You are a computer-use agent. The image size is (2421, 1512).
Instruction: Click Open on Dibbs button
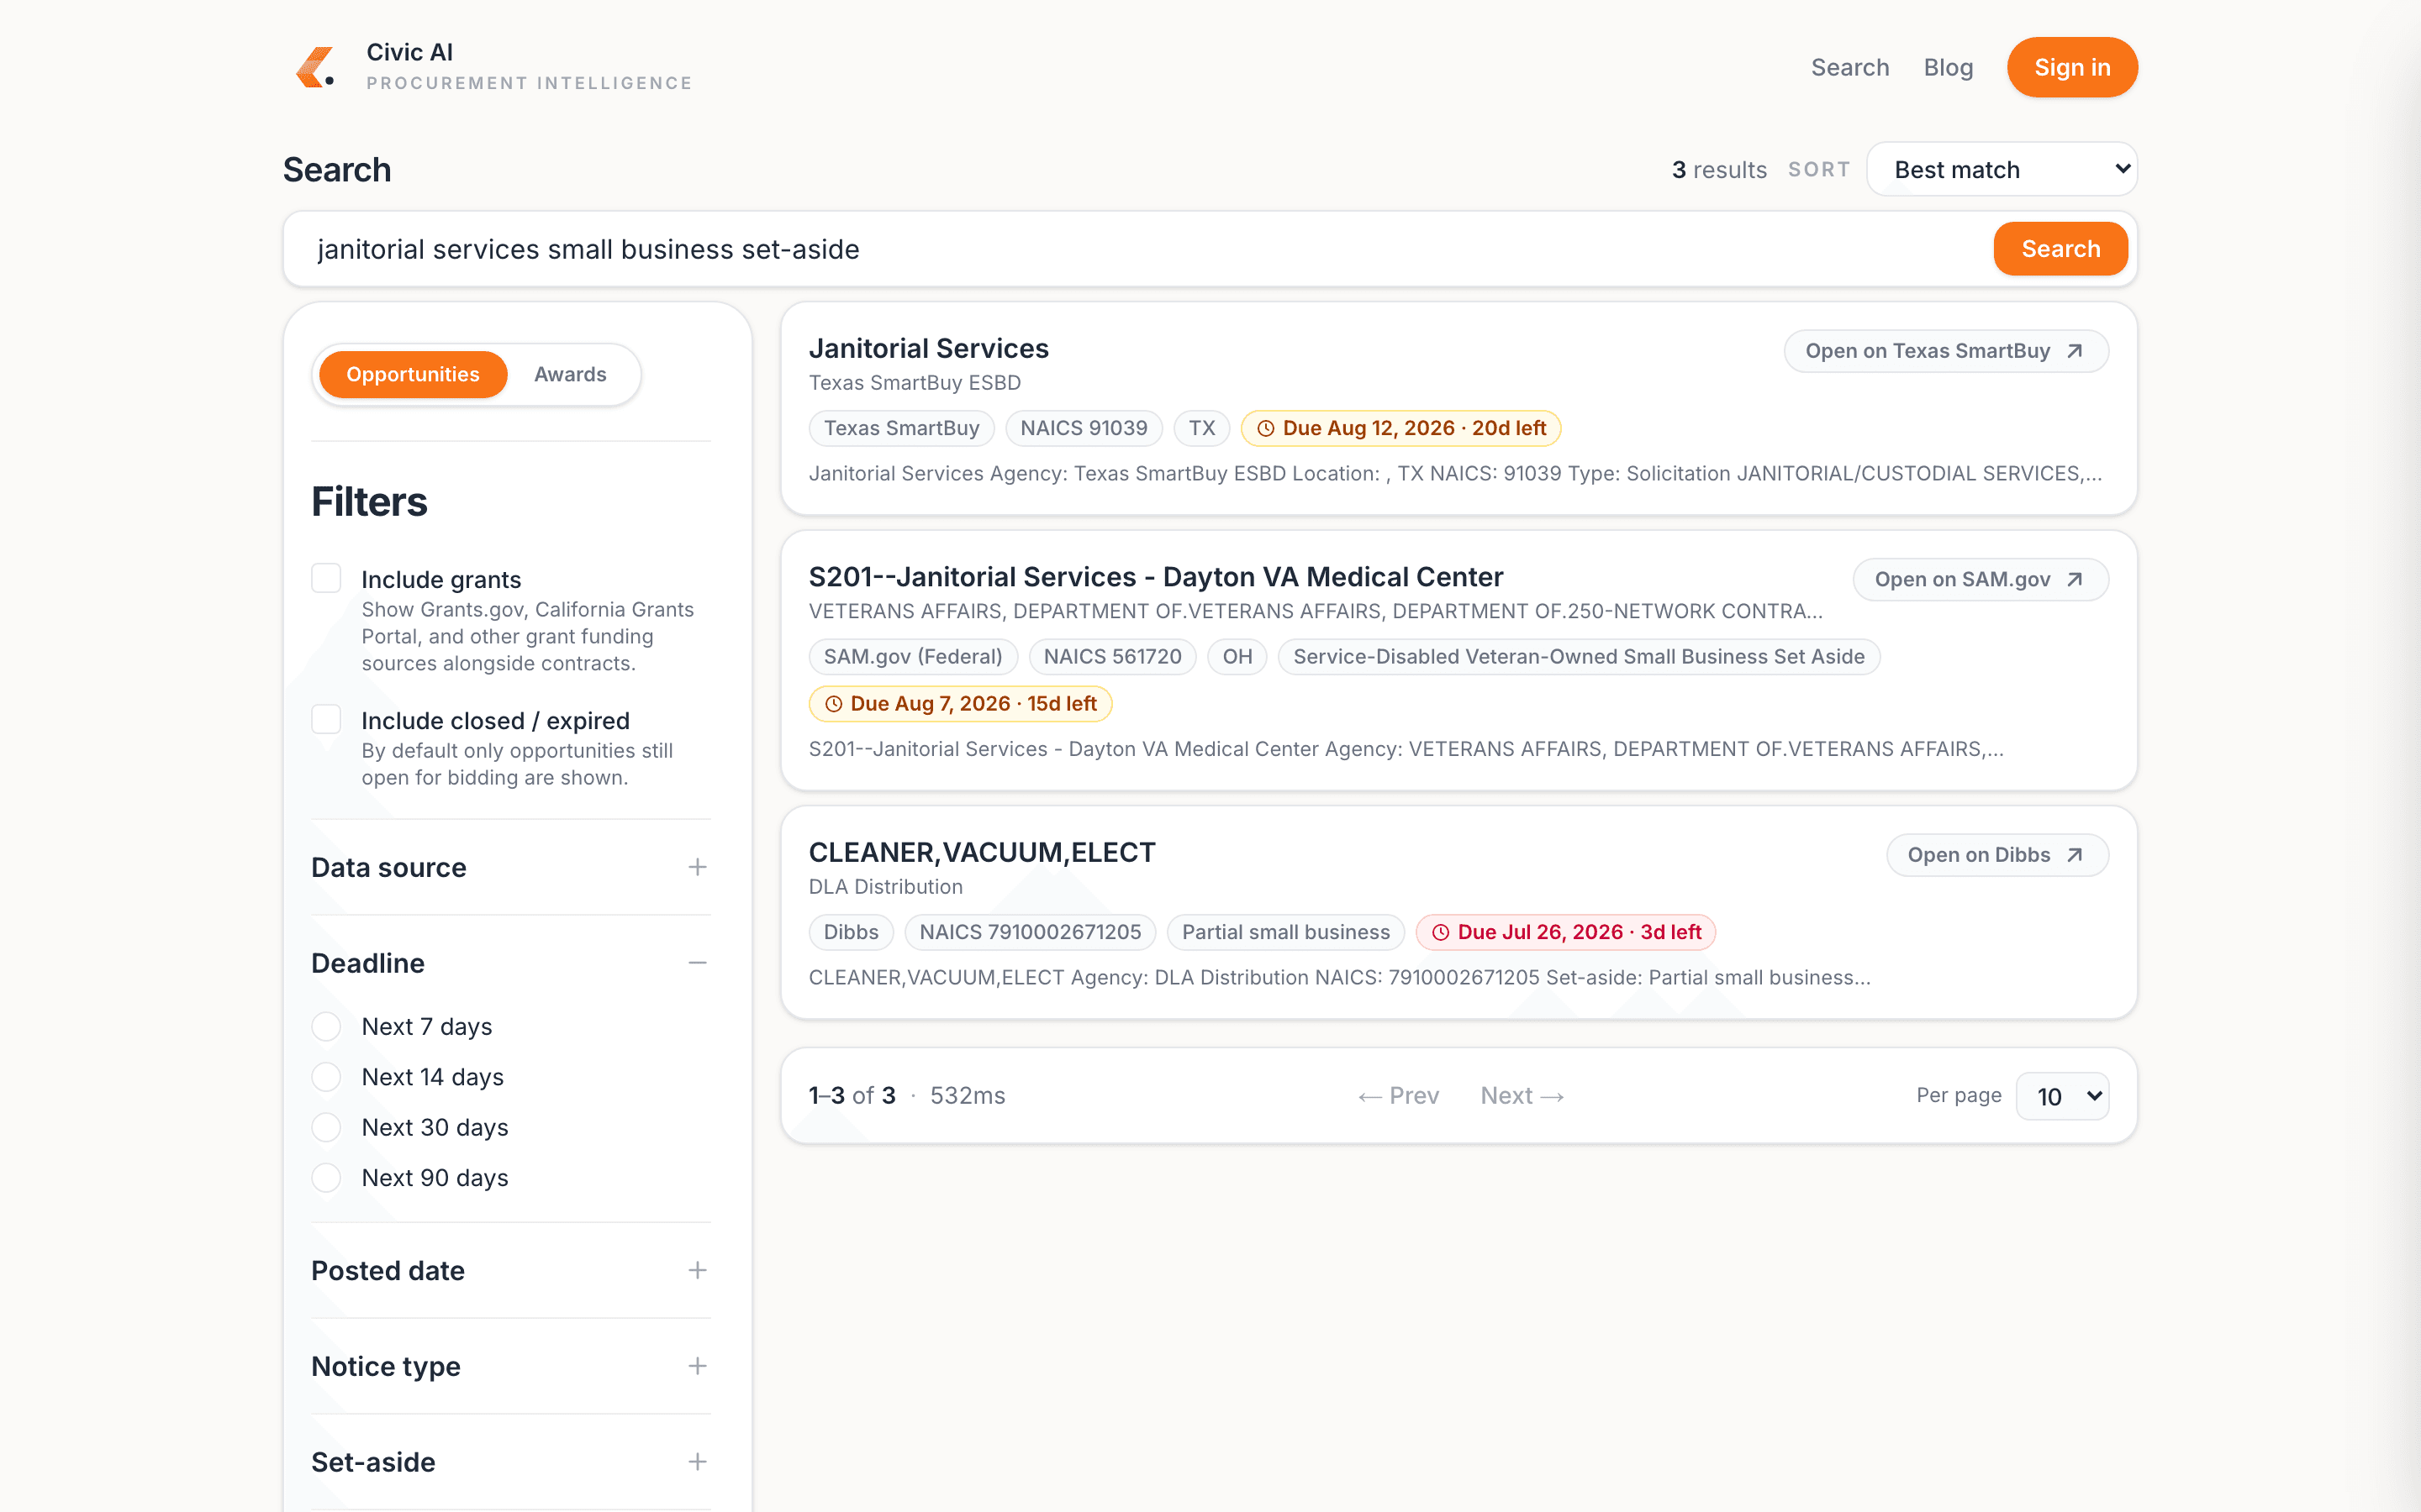pos(1996,855)
